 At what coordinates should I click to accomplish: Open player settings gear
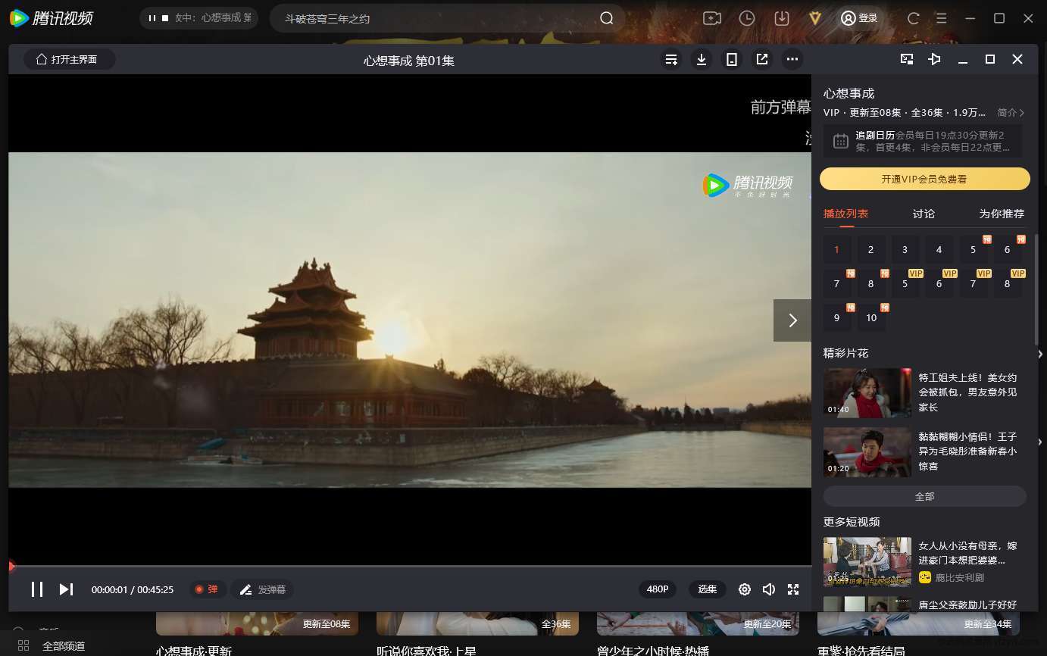745,589
